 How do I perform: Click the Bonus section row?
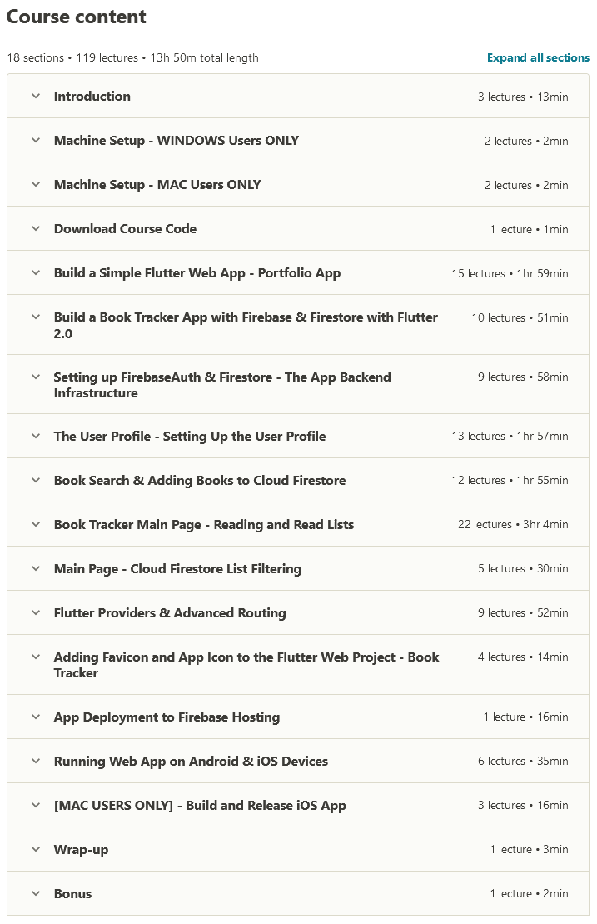coord(298,893)
